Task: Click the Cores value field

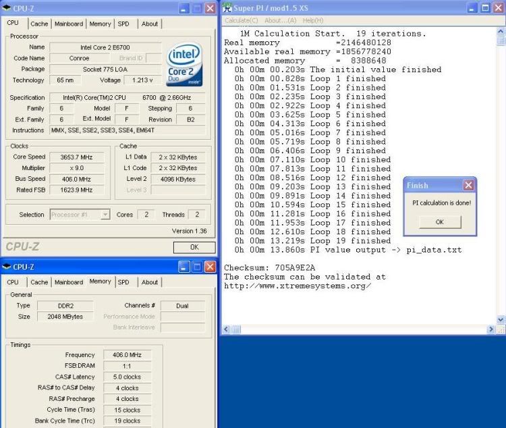Action: coord(146,215)
